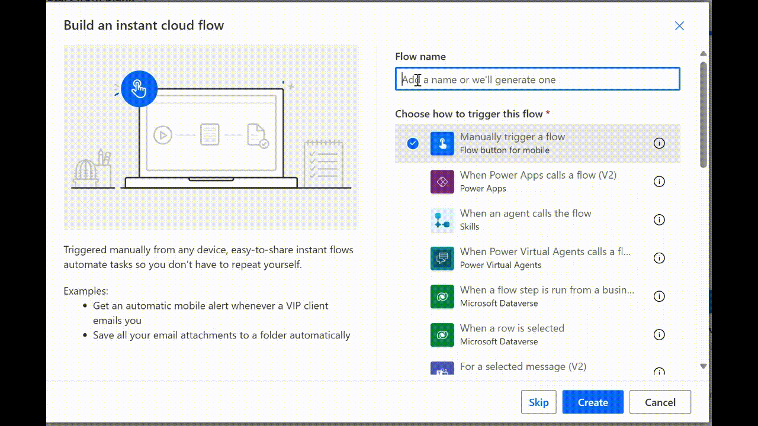Show info for Manually trigger a flow

click(659, 143)
